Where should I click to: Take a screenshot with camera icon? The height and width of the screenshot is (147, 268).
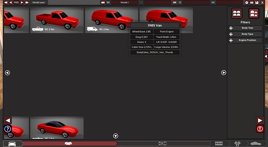coord(252,2)
